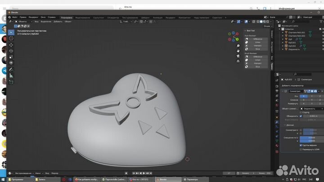Click Brush Boolean Difference button
Screen dimensions: 324x182
pos(256,57)
